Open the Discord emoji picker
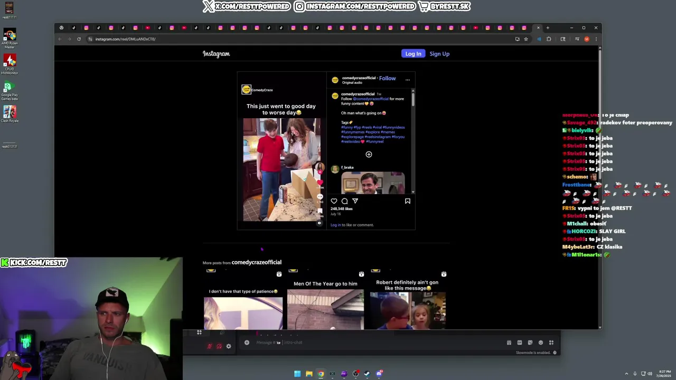 coord(541,343)
